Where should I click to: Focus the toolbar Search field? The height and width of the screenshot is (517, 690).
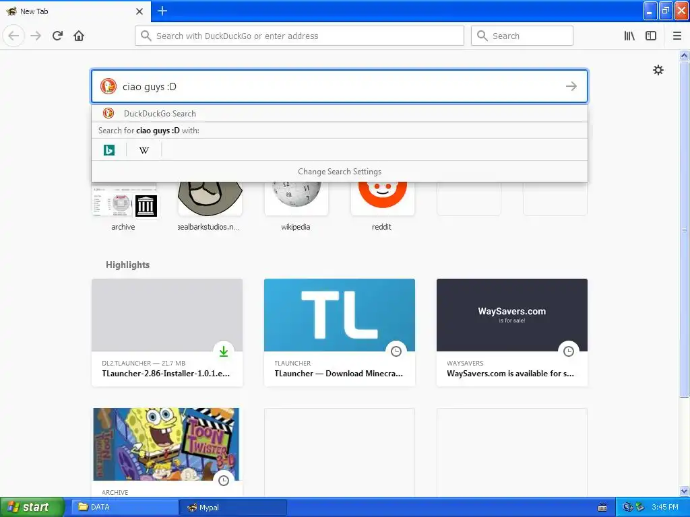[x=522, y=36]
